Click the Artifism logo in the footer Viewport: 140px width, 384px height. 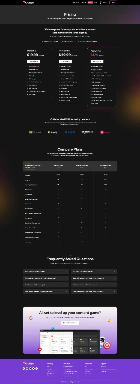[x=28, y=363]
